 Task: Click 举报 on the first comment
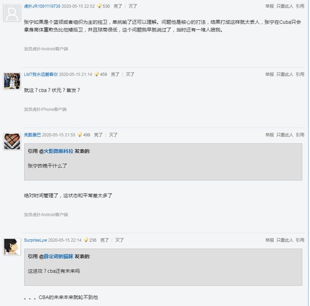pyautogui.click(x=269, y=6)
